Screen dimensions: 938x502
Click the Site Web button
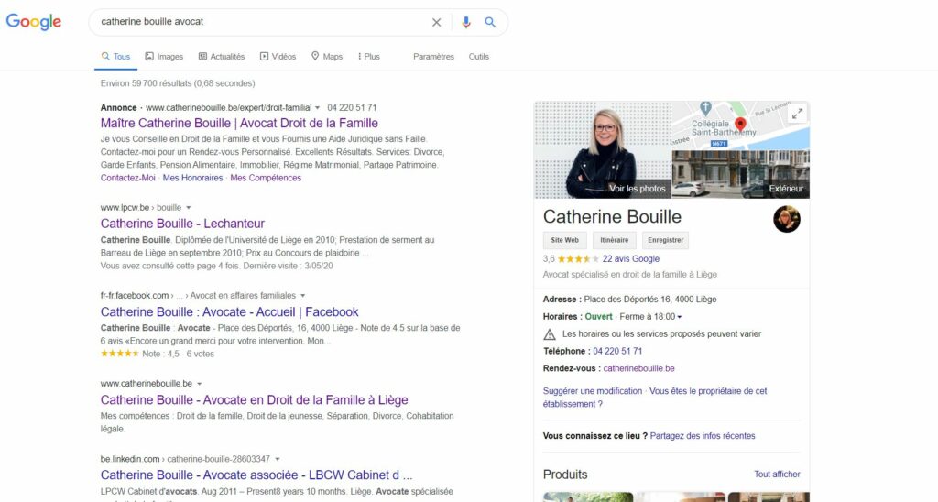(x=564, y=240)
